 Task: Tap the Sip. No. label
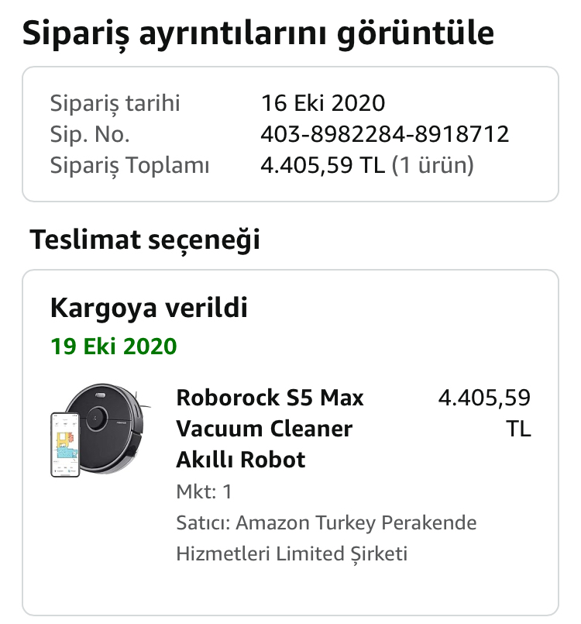[x=90, y=134]
